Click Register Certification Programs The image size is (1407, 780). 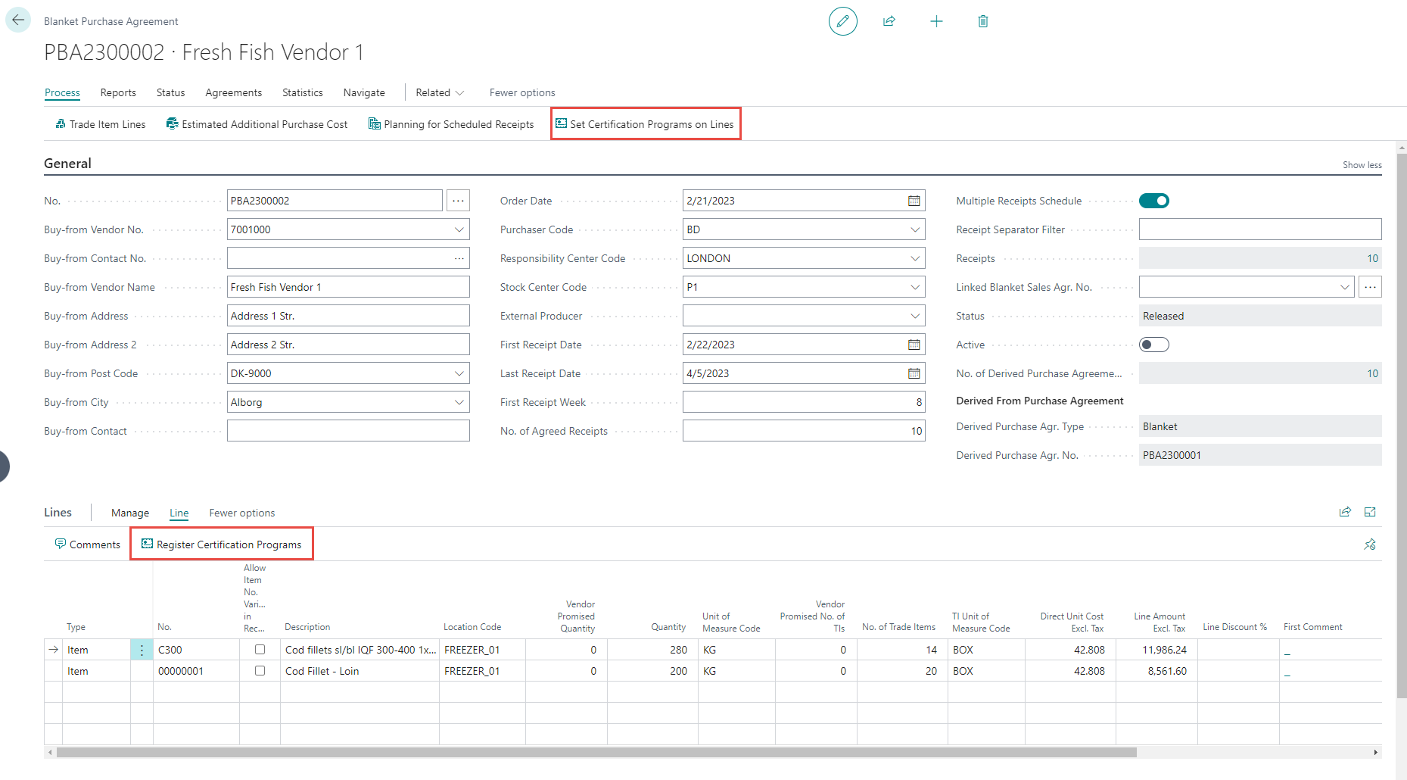(x=222, y=544)
